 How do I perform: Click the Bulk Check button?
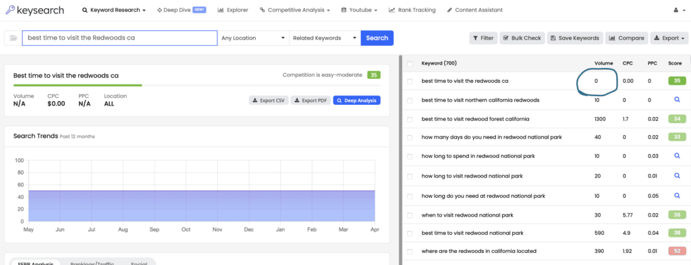click(x=522, y=38)
